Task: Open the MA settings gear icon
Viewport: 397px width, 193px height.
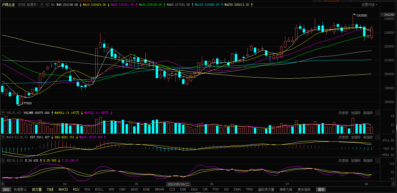Action: click(48, 5)
